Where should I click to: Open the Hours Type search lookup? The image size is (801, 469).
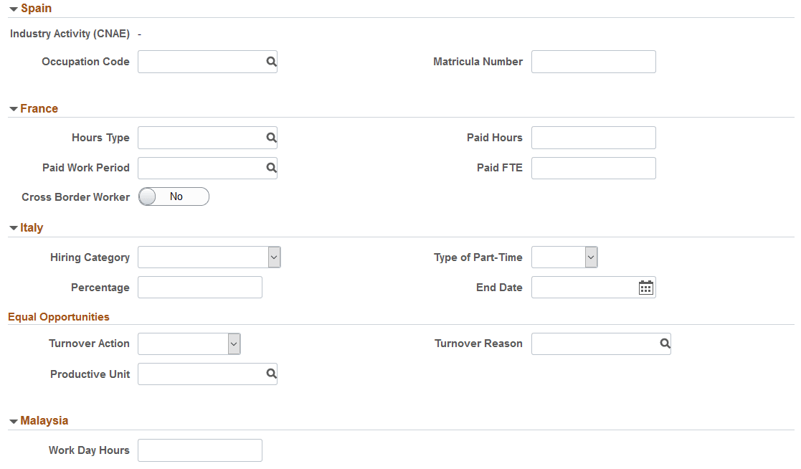pyautogui.click(x=271, y=138)
